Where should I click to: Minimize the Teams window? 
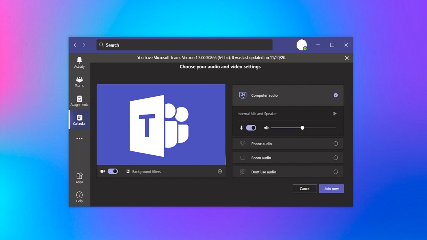(318, 45)
